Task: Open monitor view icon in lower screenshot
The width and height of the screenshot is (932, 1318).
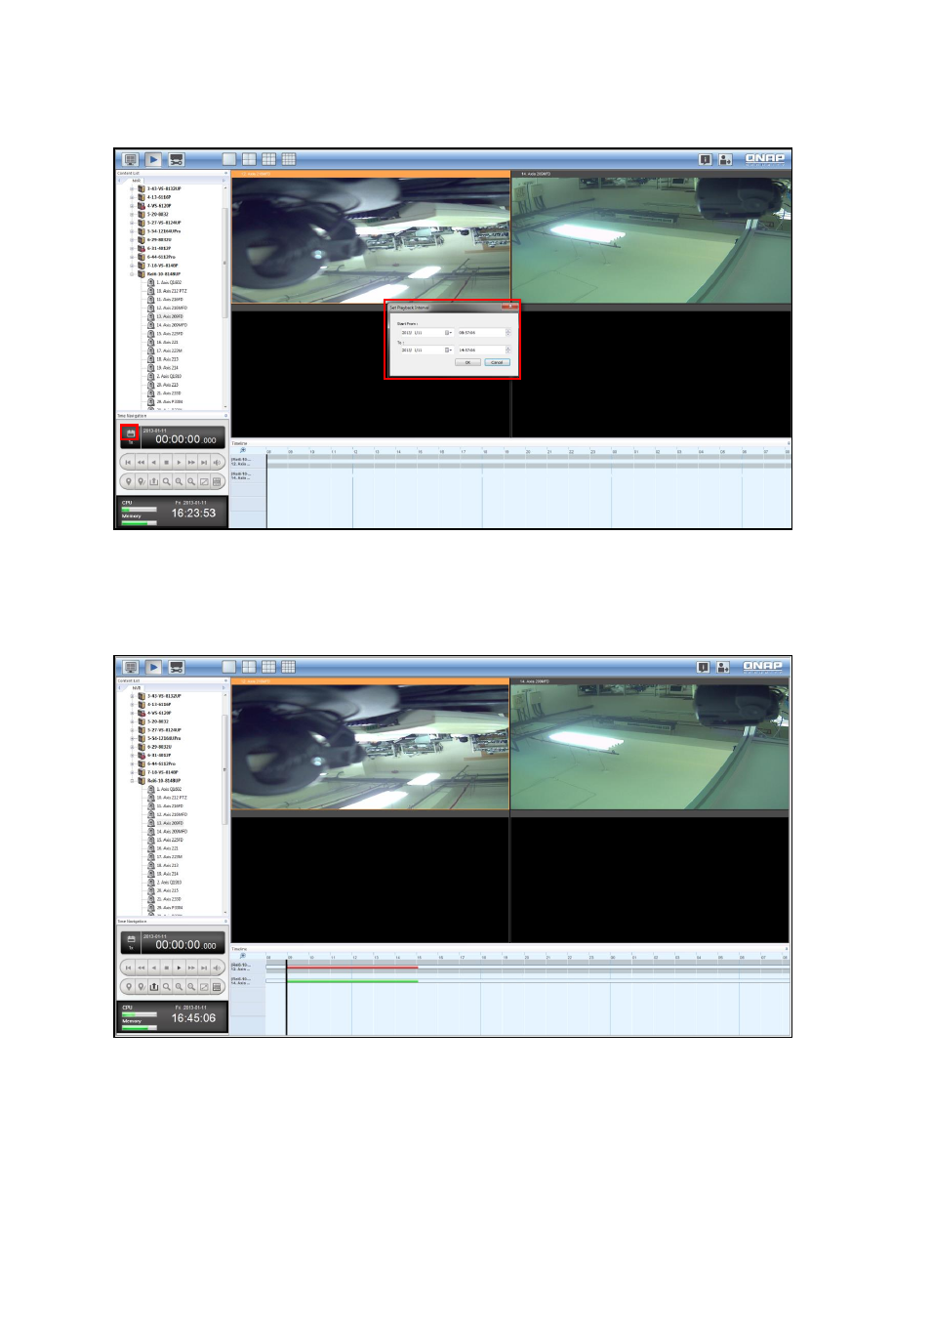Action: coord(130,667)
